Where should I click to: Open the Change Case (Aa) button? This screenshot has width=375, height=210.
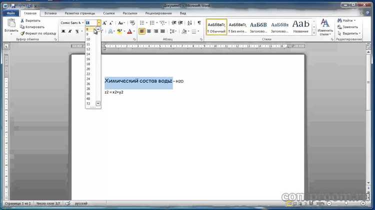[x=121, y=23]
